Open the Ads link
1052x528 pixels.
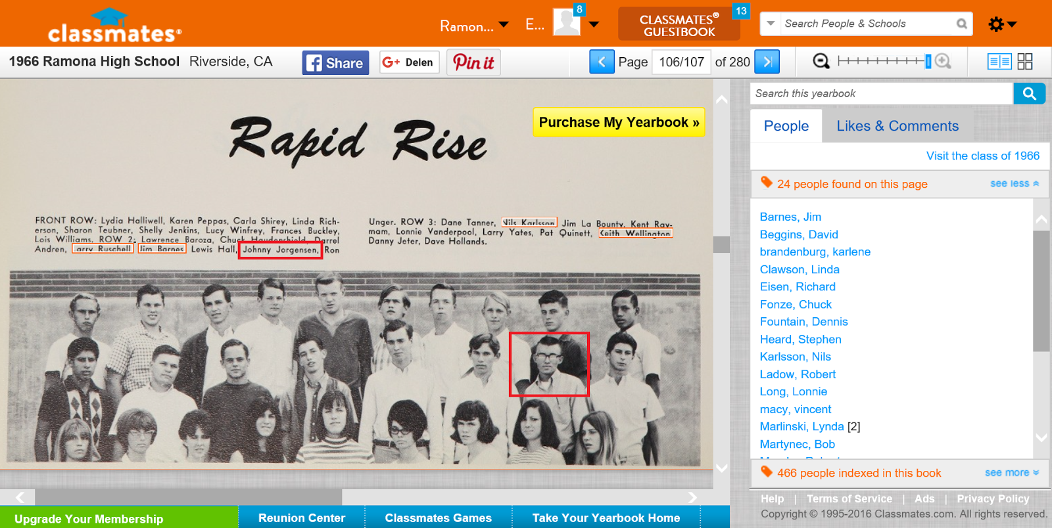pos(924,498)
